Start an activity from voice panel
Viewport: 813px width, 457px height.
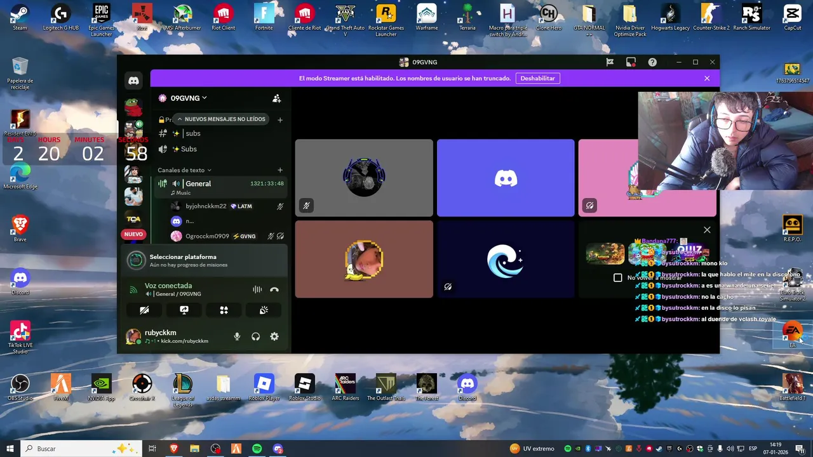[x=224, y=310]
